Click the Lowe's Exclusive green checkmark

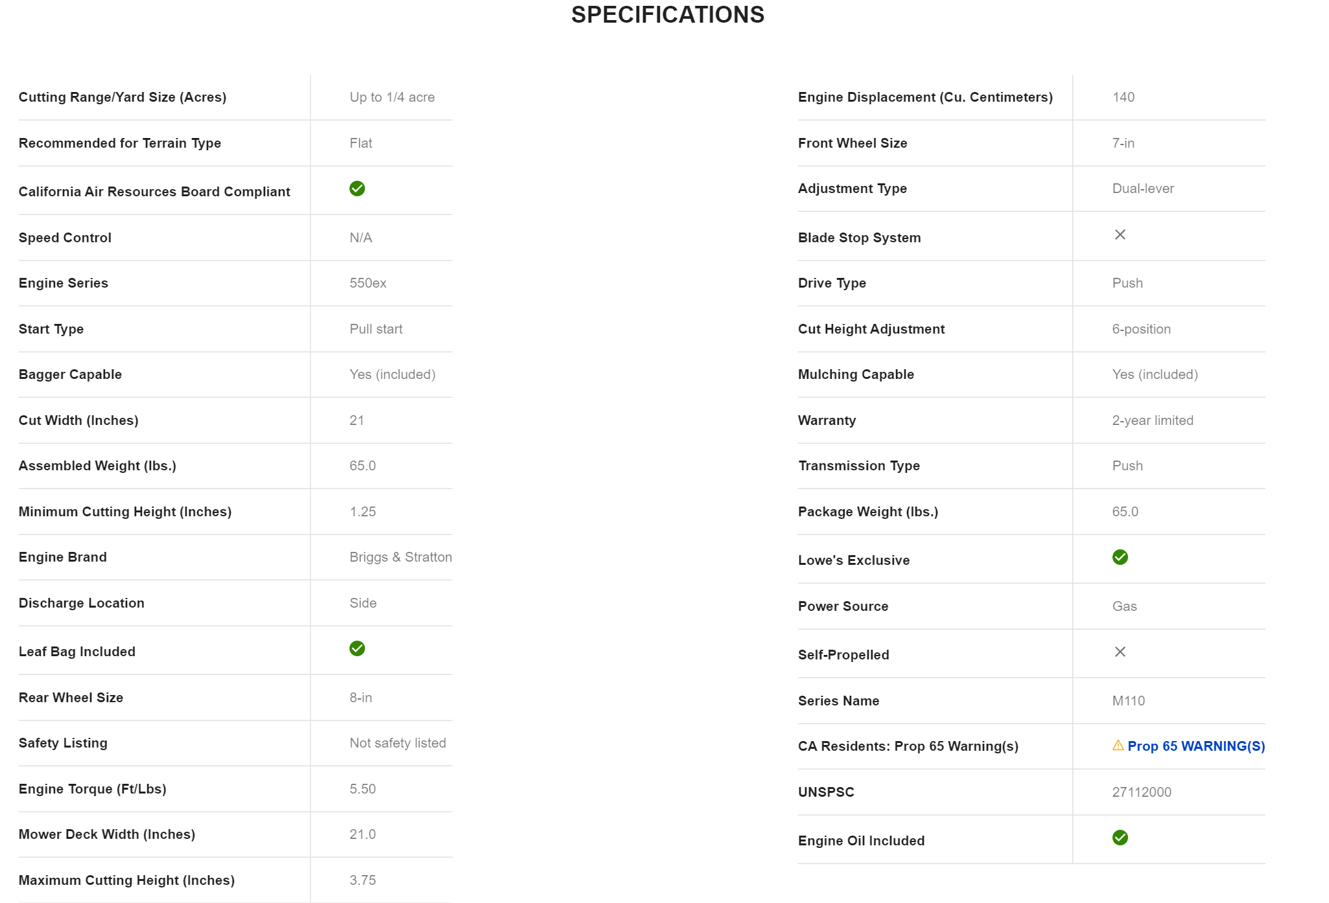[1120, 557]
